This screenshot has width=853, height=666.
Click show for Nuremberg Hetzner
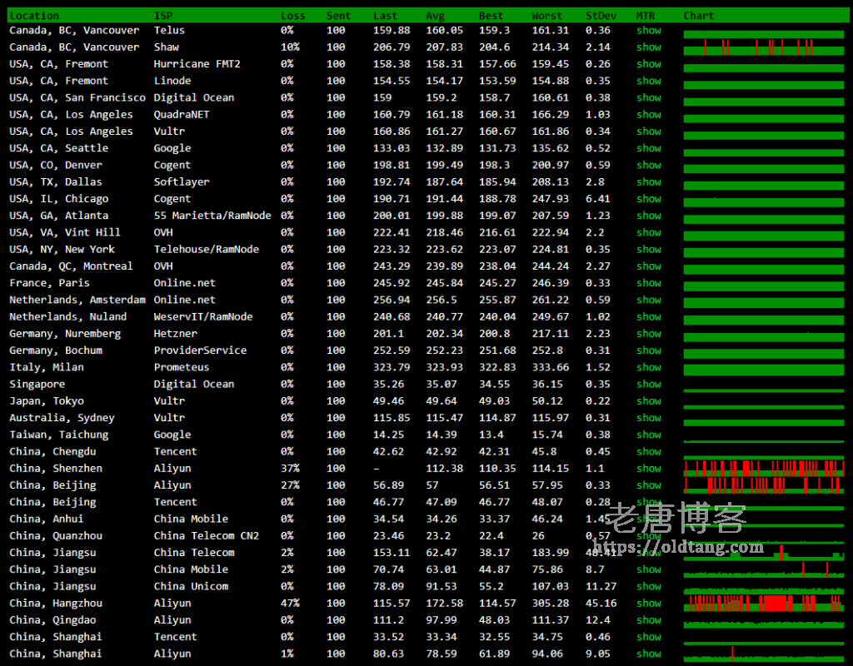coord(648,334)
